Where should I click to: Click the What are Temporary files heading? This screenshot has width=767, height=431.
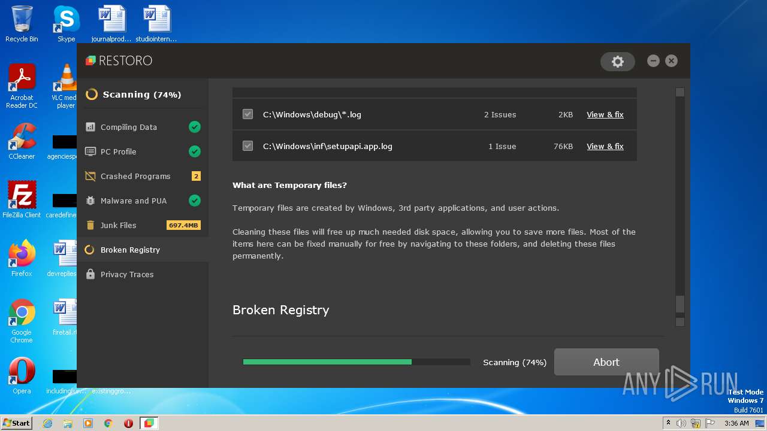pos(289,186)
